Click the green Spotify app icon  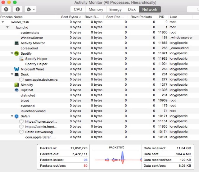[16, 53]
